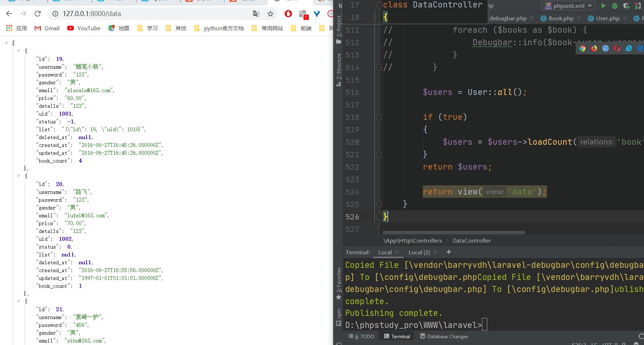Select the Local terminal tab
Screen dimensions: 644x345
pyautogui.click(x=385, y=252)
